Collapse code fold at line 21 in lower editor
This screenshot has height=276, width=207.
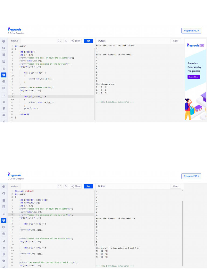pyautogui.click(x=13, y=250)
